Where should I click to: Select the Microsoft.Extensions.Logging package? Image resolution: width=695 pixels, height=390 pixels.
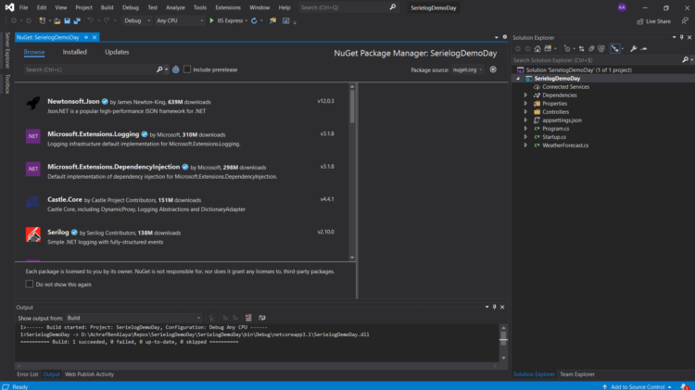[x=180, y=139]
